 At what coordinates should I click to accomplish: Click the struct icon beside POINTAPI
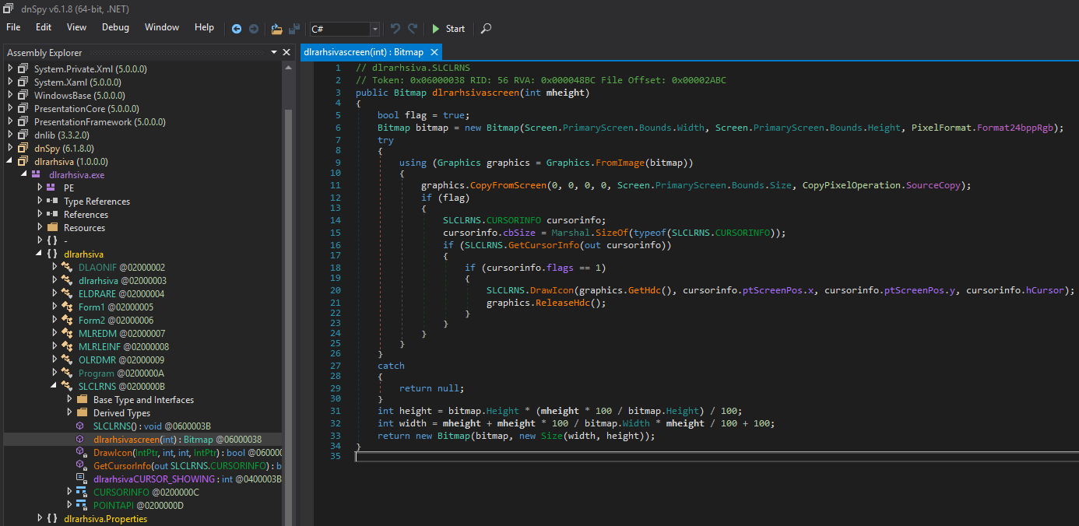click(x=81, y=505)
